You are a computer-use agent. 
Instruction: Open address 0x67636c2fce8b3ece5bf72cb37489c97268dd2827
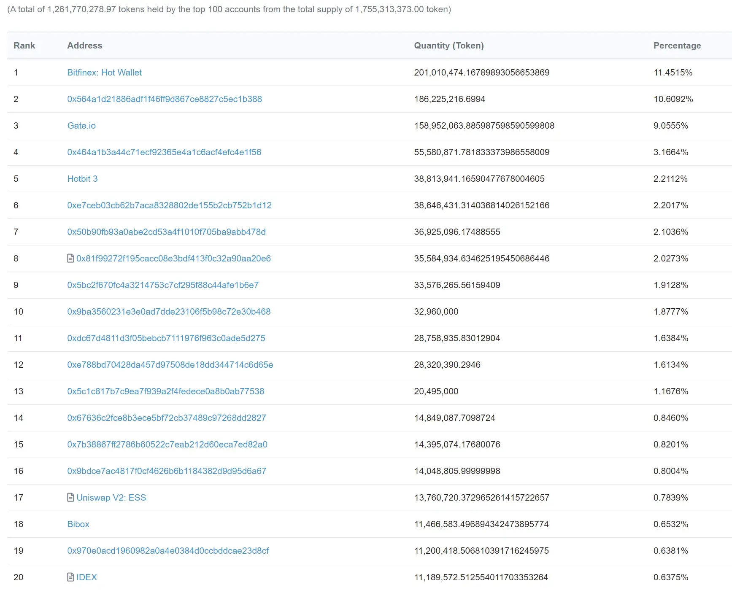pos(167,418)
